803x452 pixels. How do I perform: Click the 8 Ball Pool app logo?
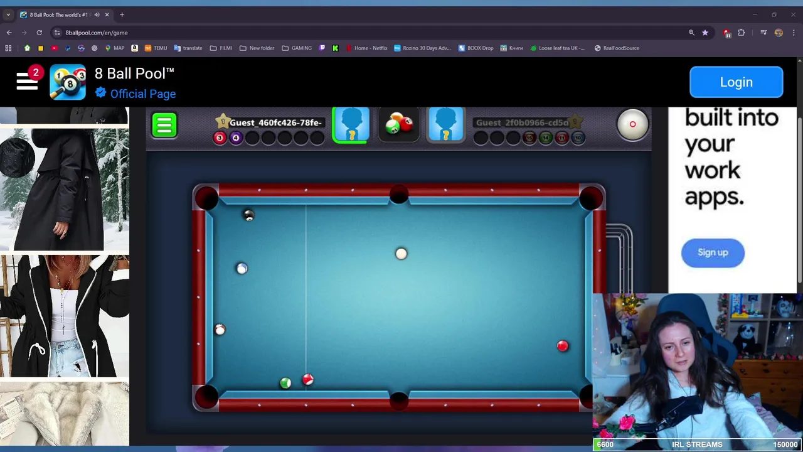[x=68, y=82]
